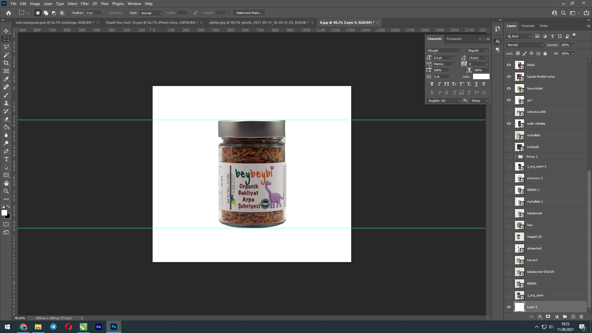Select the Path Selection tool
Image resolution: width=592 pixels, height=333 pixels.
pyautogui.click(x=6, y=167)
